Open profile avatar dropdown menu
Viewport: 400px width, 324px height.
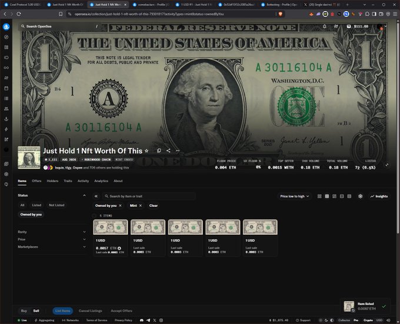click(x=381, y=27)
